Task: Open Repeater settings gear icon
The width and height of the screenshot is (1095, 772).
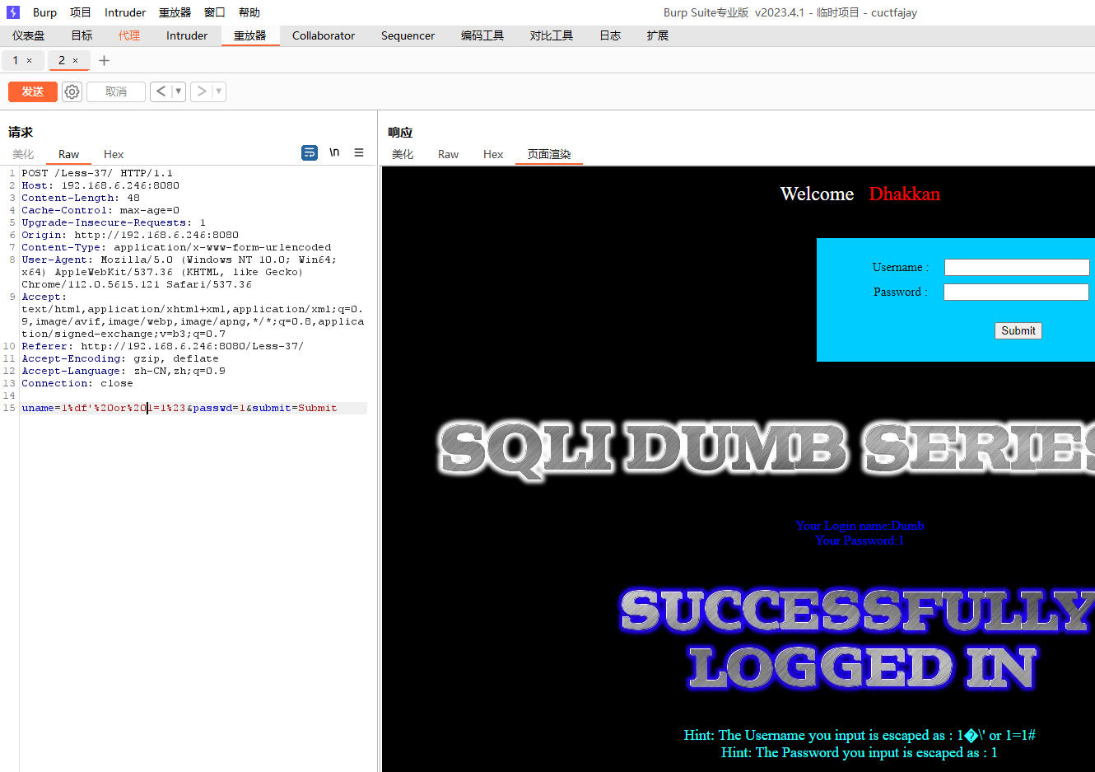Action: tap(72, 91)
